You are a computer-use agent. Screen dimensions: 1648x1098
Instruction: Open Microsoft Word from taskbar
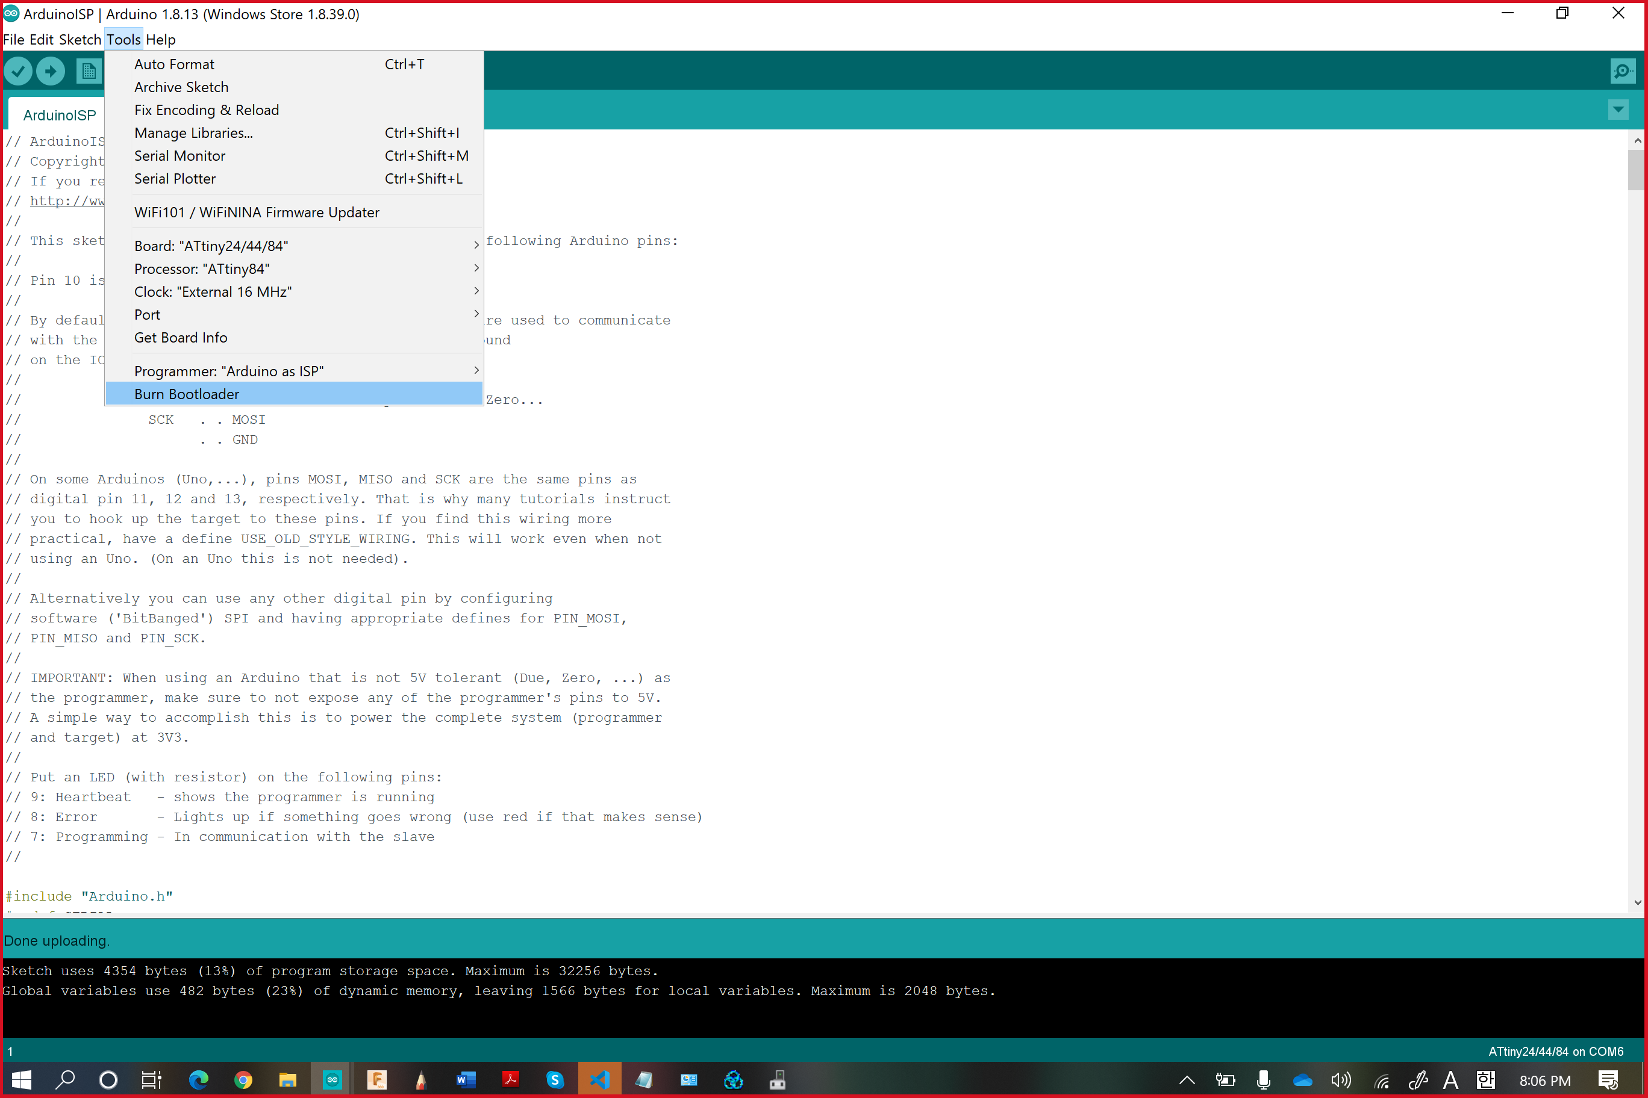tap(466, 1079)
